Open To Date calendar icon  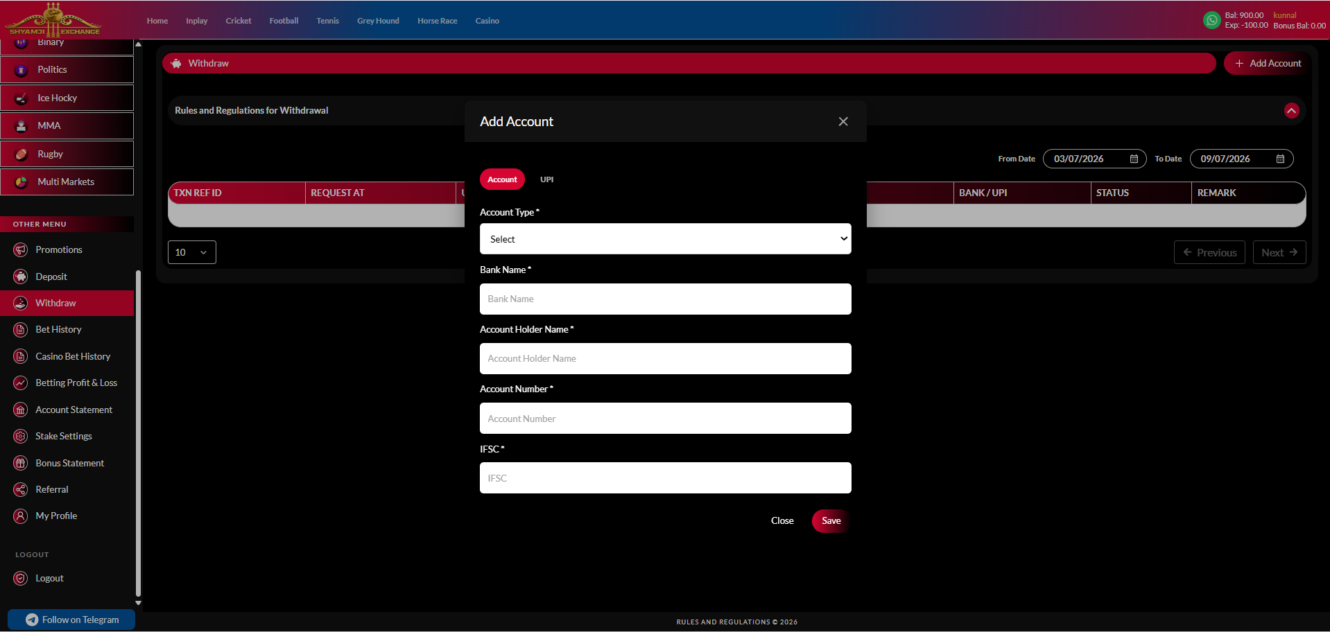(1280, 159)
